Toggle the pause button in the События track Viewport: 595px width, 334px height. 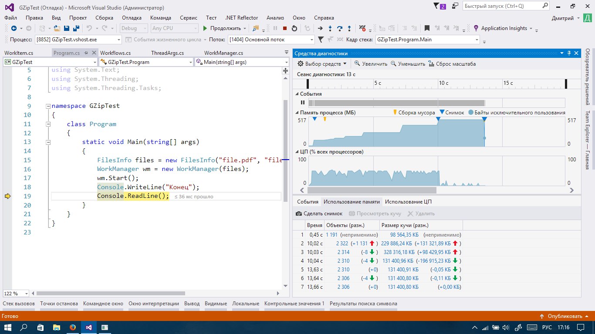click(x=302, y=103)
